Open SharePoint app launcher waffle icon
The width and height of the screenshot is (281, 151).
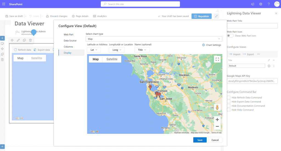[x=4, y=4]
